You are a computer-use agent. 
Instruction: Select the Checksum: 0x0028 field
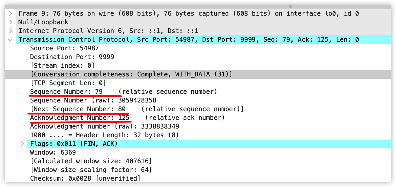pyautogui.click(x=85, y=179)
